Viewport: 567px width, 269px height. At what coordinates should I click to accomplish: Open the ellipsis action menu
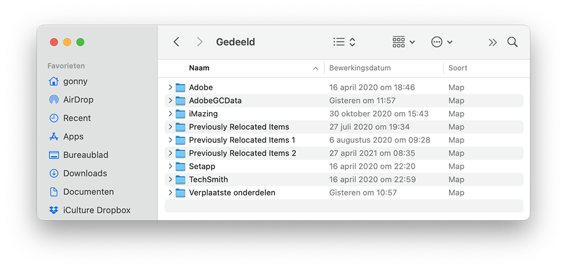pos(442,42)
